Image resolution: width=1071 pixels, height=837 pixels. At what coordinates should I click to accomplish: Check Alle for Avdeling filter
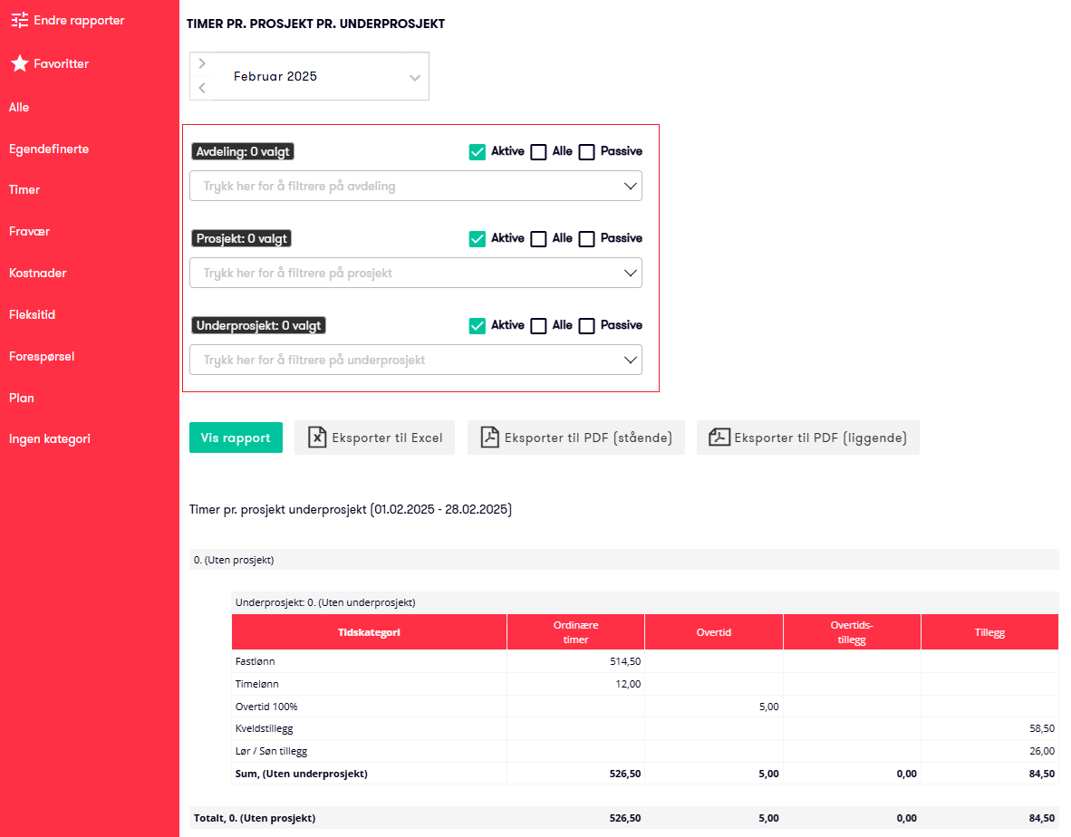point(538,151)
